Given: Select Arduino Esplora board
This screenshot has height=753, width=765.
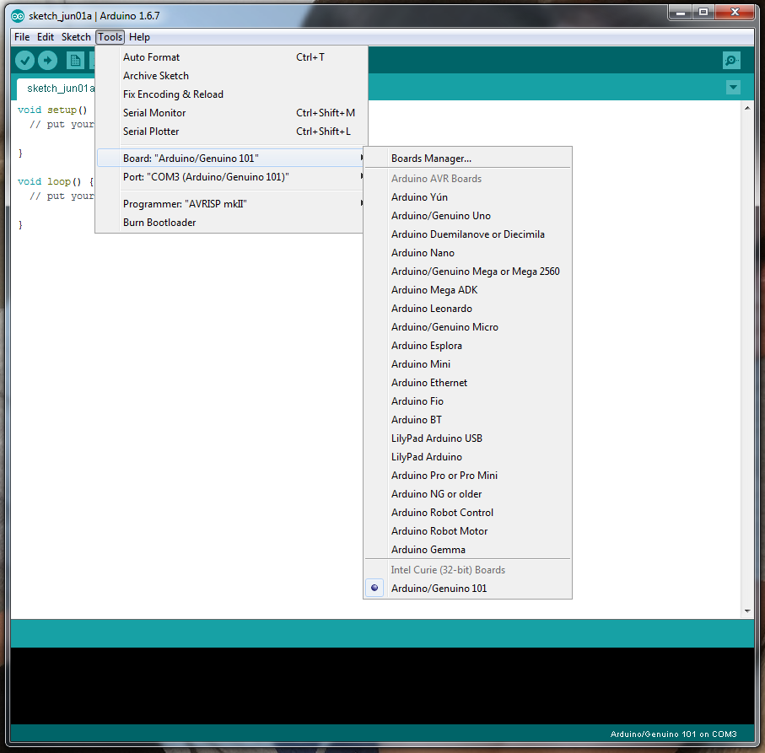Looking at the screenshot, I should (x=467, y=345).
